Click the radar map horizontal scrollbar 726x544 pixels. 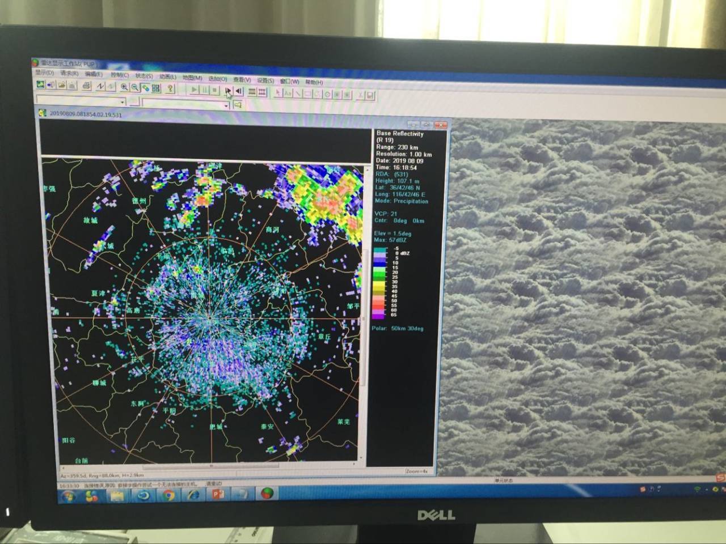pos(210,466)
